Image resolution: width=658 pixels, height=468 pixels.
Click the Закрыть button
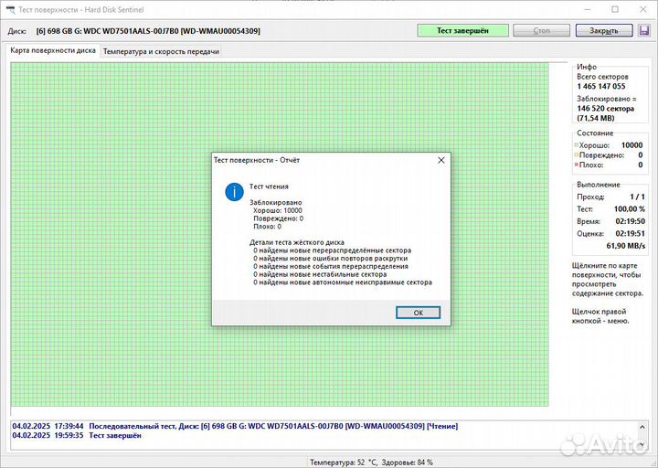click(603, 31)
